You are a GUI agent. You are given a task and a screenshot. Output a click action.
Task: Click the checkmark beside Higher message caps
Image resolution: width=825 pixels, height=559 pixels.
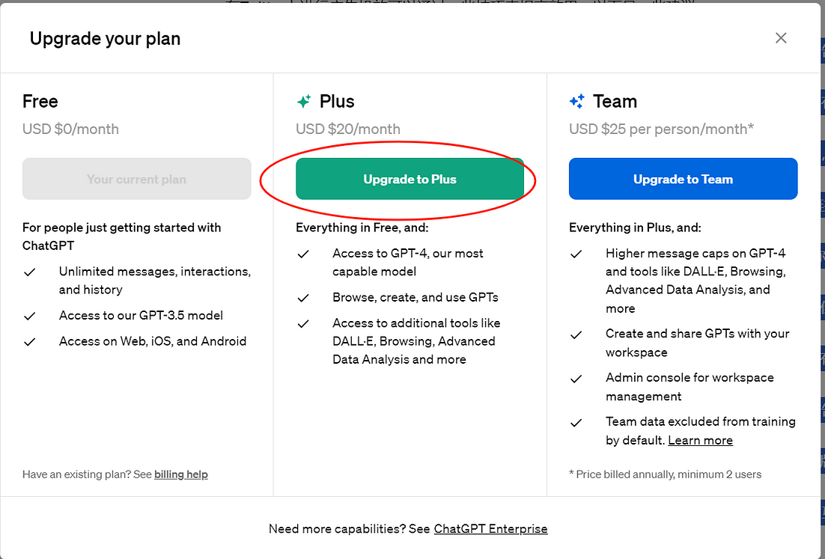[576, 254]
